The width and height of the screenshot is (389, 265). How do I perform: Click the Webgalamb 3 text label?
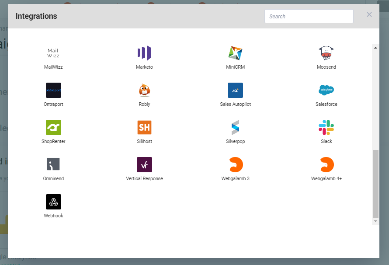click(x=235, y=179)
